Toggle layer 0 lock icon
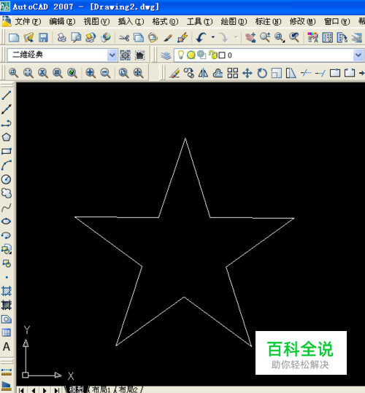This screenshot has height=393, width=365. click(213, 55)
